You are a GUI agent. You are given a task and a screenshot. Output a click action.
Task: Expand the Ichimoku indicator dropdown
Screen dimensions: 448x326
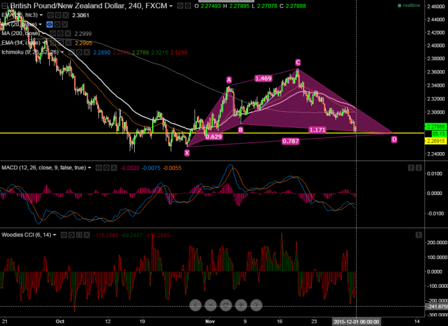click(62, 52)
